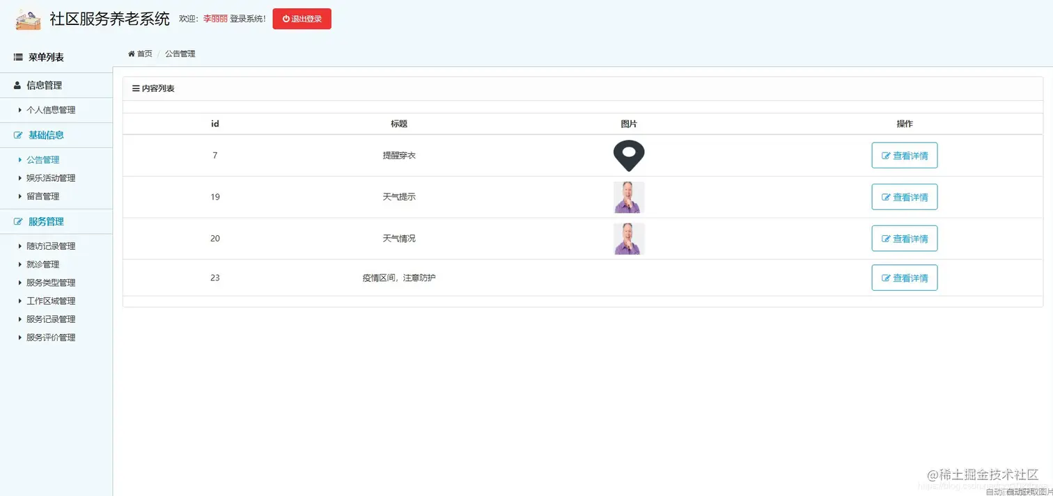View details of 天气提示 announcement
1053x496 pixels.
905,197
